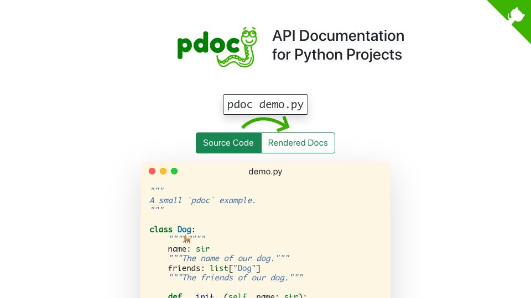
Task: Click the yellow window dot of demo.py
Action: coord(163,171)
